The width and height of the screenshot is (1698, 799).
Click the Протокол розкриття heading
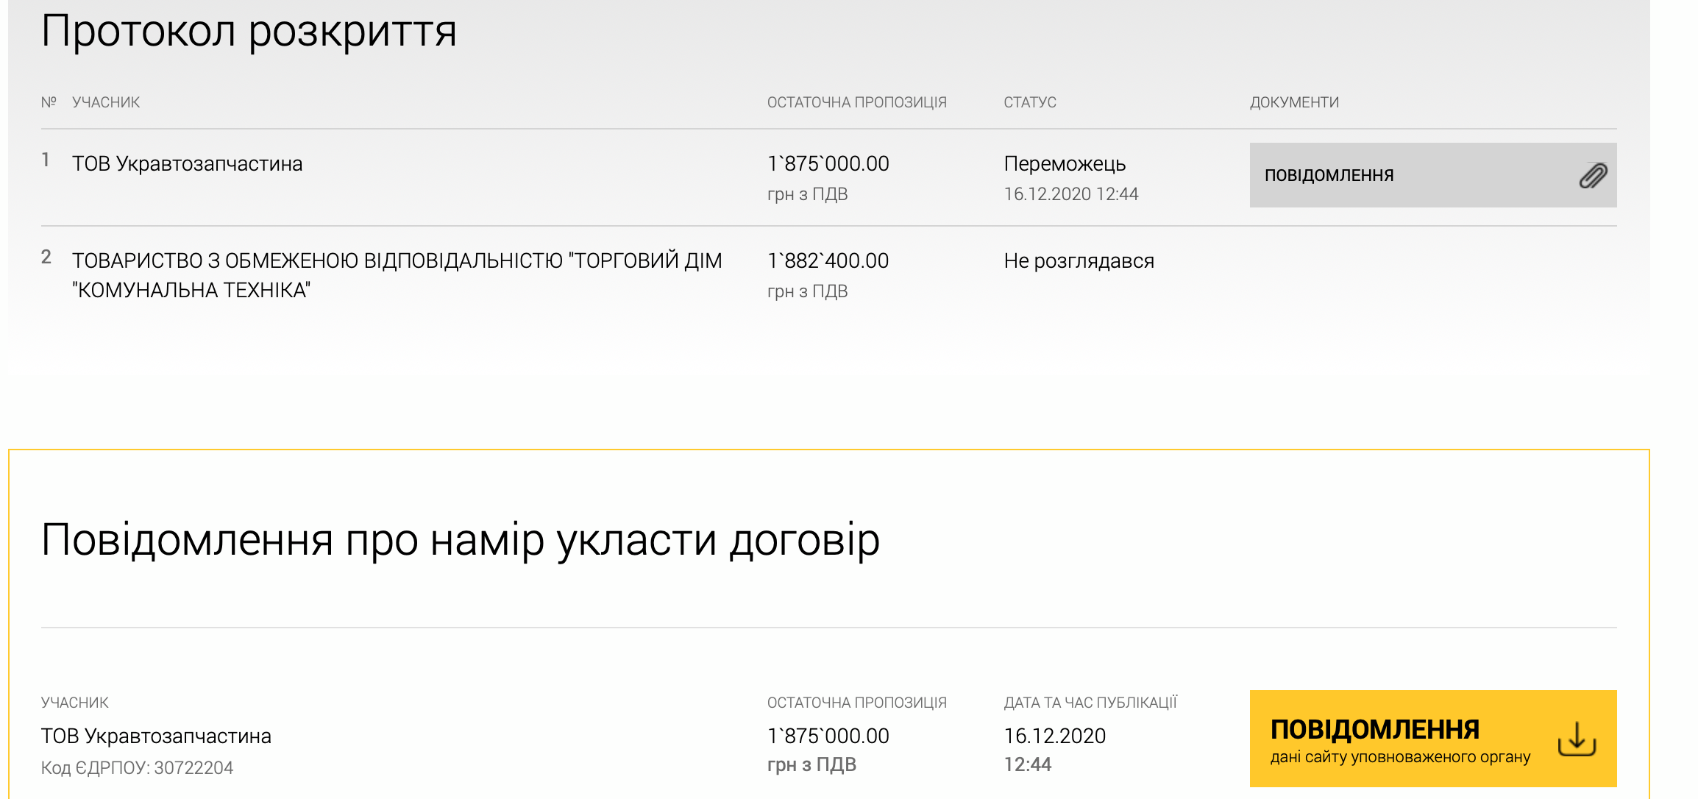249,32
